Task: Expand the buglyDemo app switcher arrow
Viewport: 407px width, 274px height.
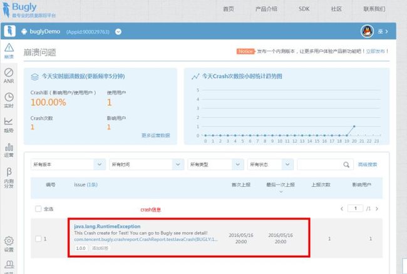Action: [x=118, y=32]
